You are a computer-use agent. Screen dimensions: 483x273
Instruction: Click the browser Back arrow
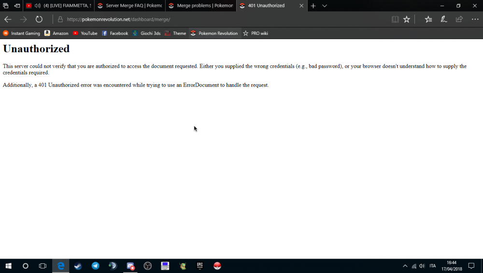8,19
